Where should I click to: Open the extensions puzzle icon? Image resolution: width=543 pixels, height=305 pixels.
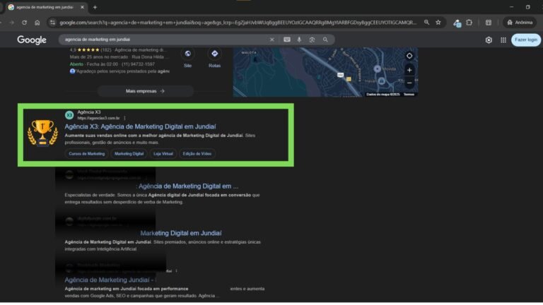point(469,23)
